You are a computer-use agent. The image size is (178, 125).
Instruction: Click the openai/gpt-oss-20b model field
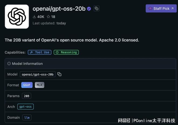tap(38, 74)
